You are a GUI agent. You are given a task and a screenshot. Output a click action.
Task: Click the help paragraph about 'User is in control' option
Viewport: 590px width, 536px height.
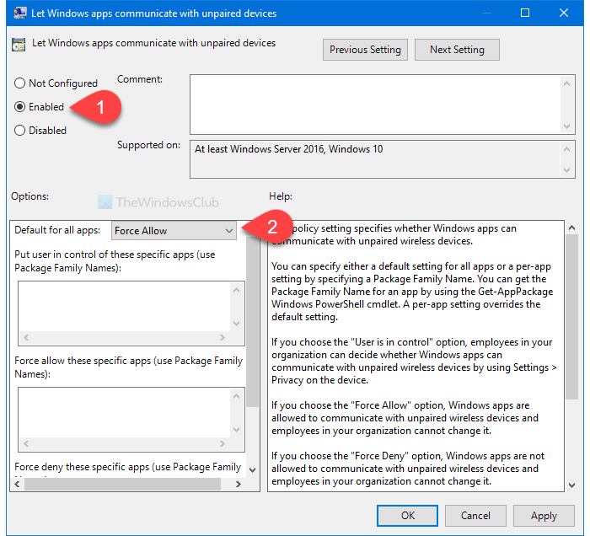(x=414, y=361)
